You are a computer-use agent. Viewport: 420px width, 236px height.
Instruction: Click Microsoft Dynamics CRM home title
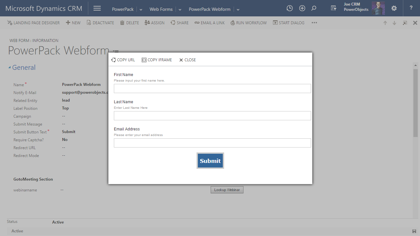44,9
